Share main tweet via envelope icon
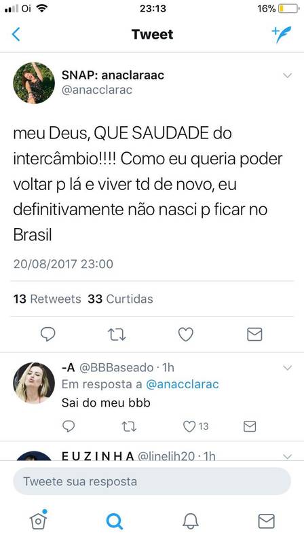The height and width of the screenshot is (541, 304). (254, 335)
